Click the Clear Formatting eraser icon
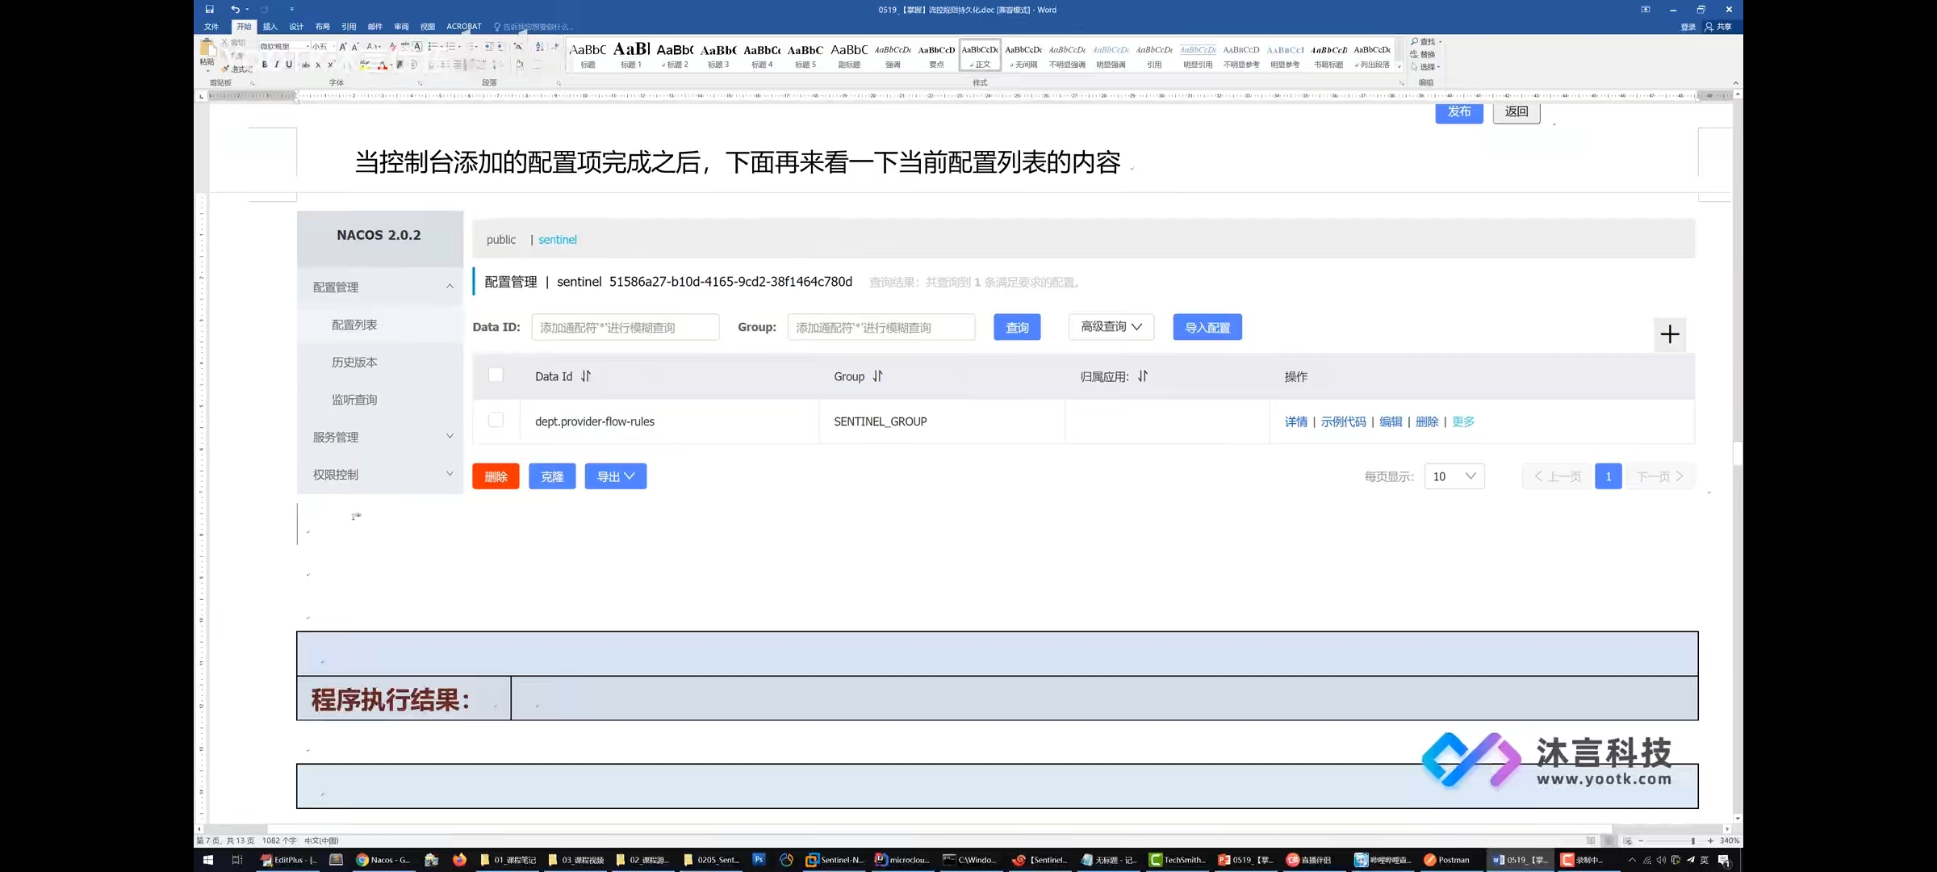 point(393,47)
